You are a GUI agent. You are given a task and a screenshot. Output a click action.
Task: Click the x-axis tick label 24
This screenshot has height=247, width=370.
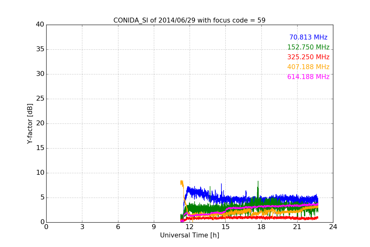click(333, 227)
